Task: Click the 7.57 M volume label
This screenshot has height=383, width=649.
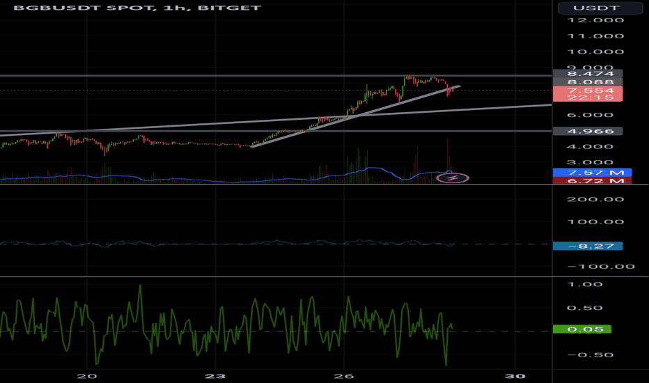Action: tap(593, 173)
